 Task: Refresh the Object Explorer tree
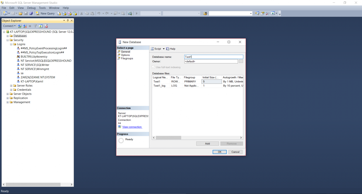coord(41,26)
